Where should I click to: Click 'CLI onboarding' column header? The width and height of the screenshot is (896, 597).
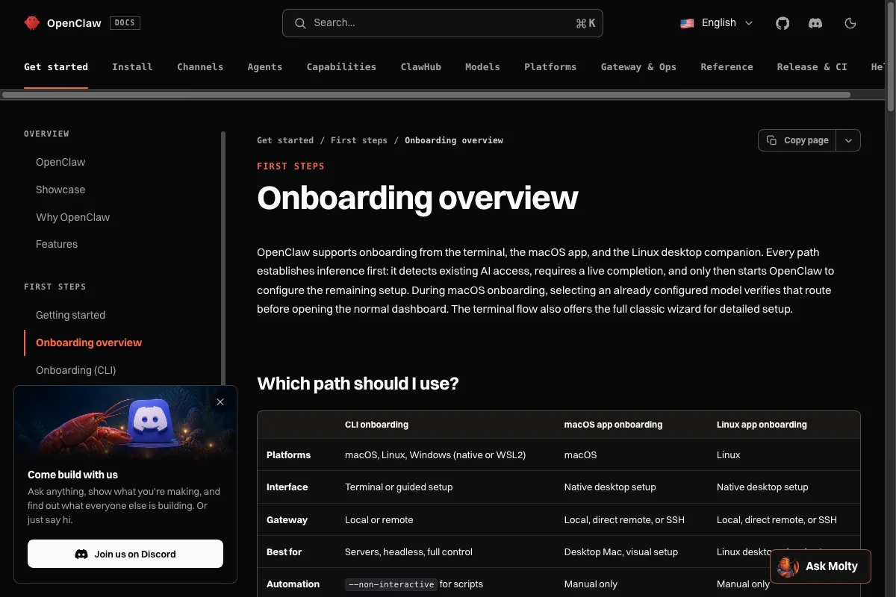coord(376,425)
